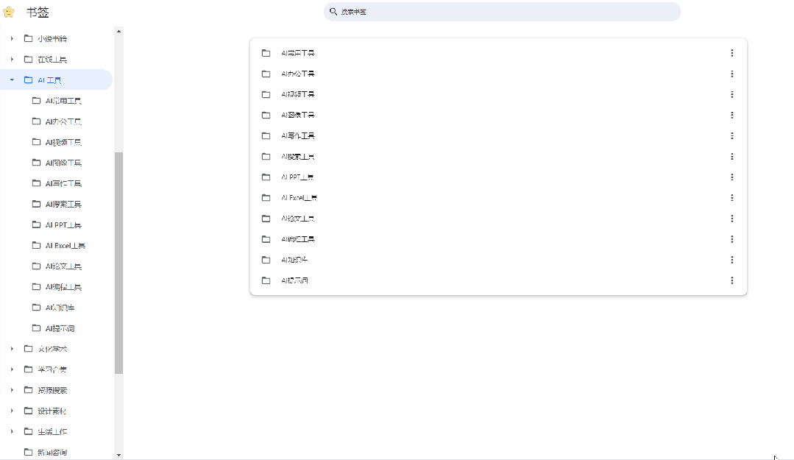The image size is (794, 460).
Task: Collapse the AI 工具 folder in sidebar
Action: (x=13, y=79)
